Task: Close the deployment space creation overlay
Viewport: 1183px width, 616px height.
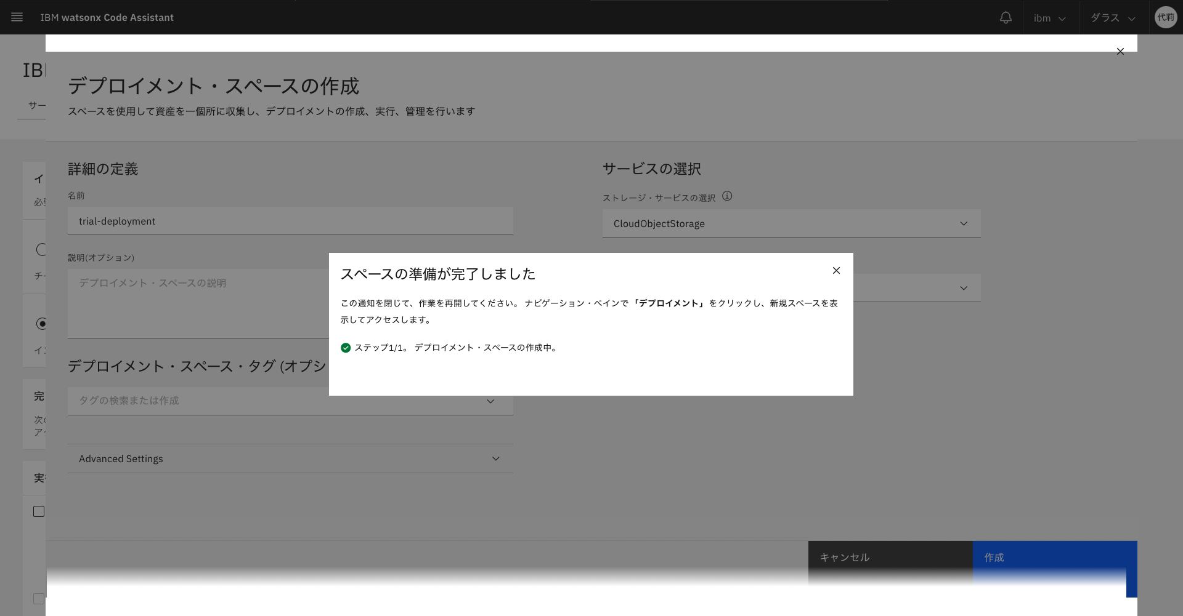Action: (x=1120, y=51)
